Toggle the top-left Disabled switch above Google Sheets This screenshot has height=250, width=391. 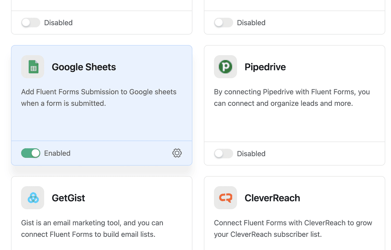(31, 22)
